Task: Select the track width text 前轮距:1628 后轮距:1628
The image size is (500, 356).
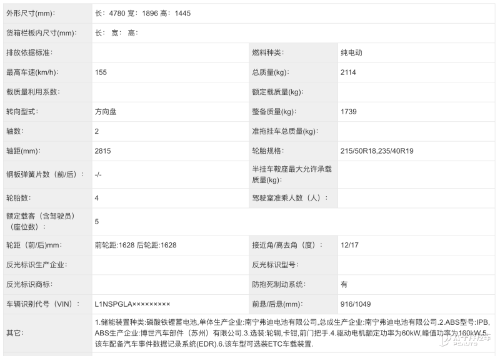Action: coord(136,245)
